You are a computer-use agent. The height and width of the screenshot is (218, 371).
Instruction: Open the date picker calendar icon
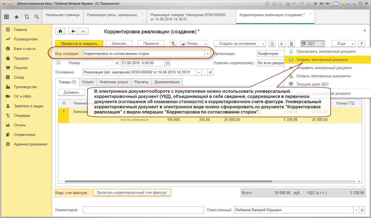[x=168, y=63]
